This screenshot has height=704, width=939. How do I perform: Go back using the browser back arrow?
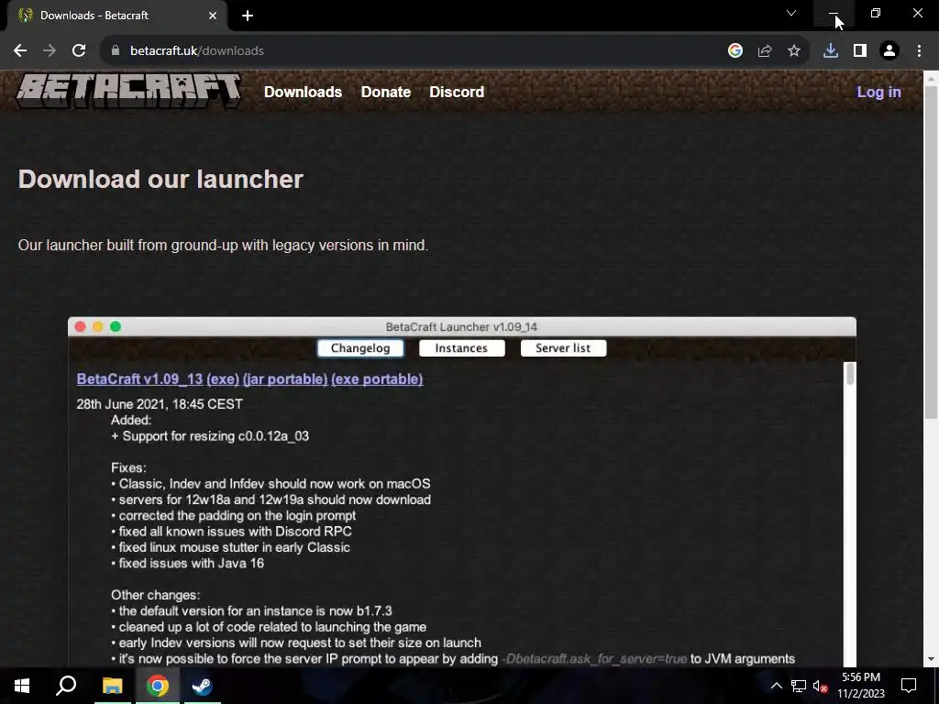pyautogui.click(x=20, y=51)
